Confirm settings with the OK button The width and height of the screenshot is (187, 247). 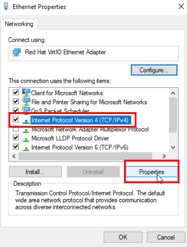pos(123,237)
